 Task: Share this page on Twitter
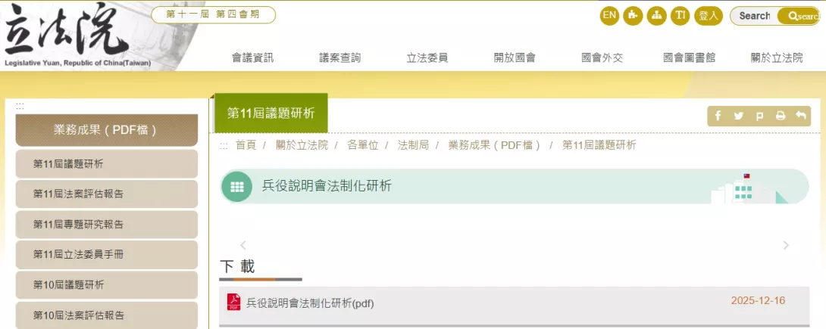(739, 116)
